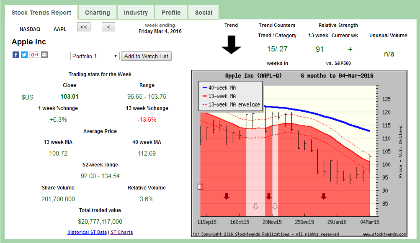The image size is (420, 243).
Task: Click the NASDAQ exchange label
Action: 30,29
